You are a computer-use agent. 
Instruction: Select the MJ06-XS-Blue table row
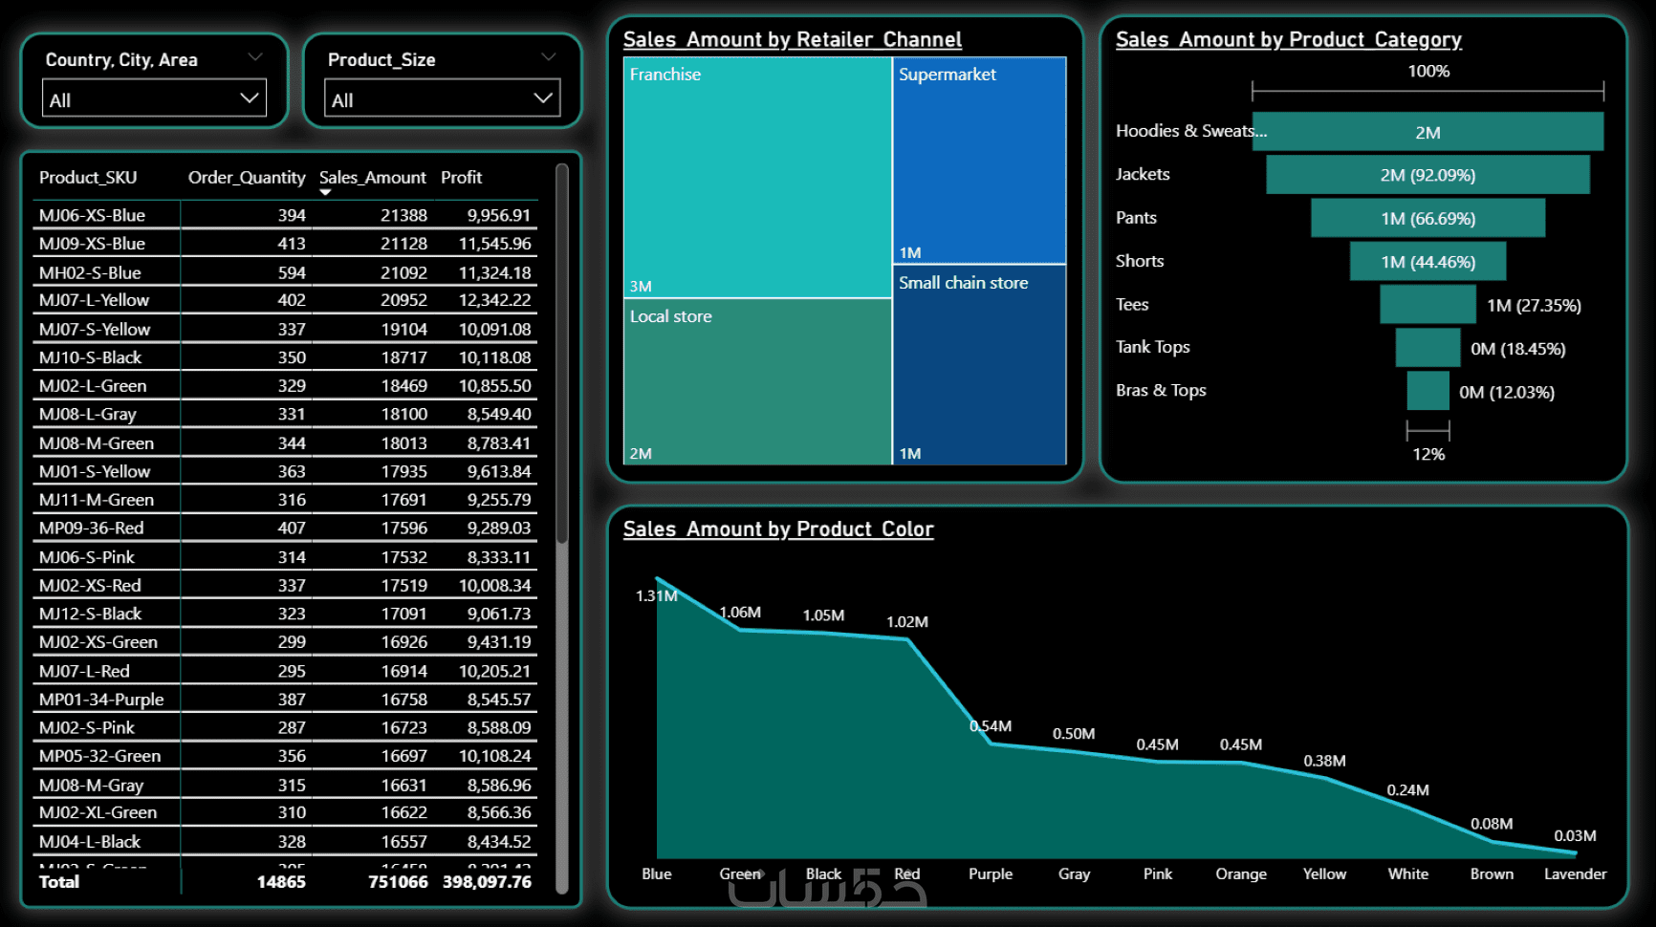tap(285, 215)
